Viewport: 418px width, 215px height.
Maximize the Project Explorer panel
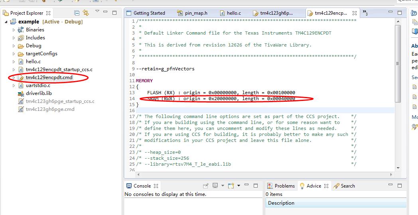coord(114,12)
